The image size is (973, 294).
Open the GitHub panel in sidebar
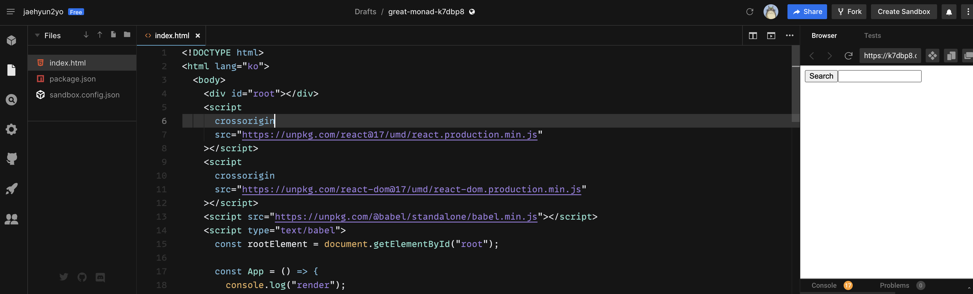click(11, 159)
